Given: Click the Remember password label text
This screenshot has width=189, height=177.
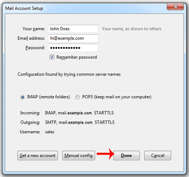Looking at the screenshot, I should tap(76, 57).
